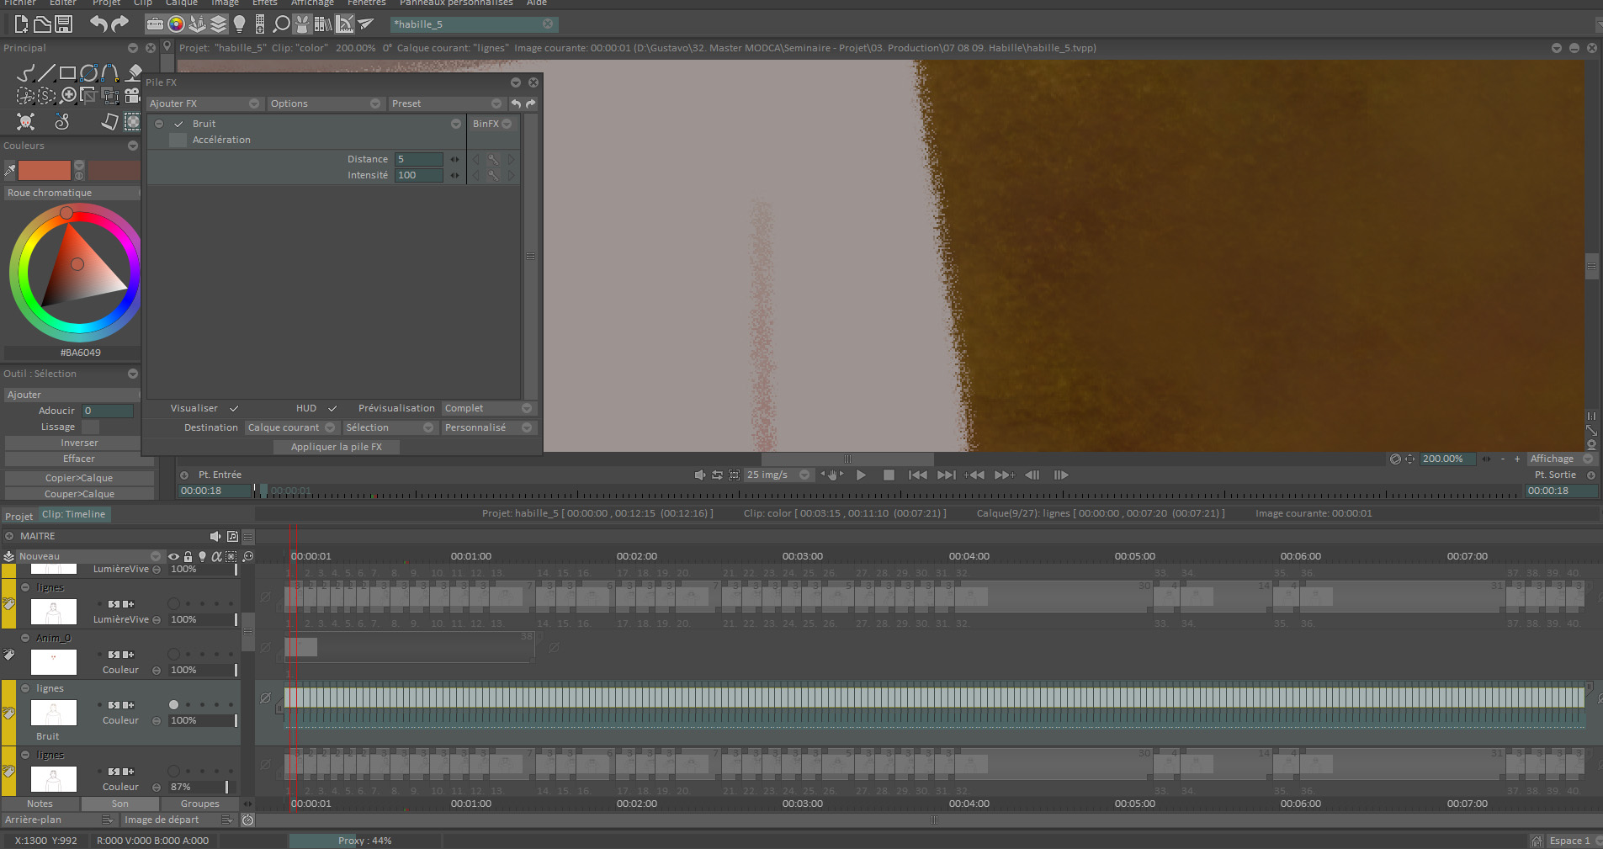Toggle the toolbox panel icon
Screen dimensions: 1603x849
(x=155, y=24)
